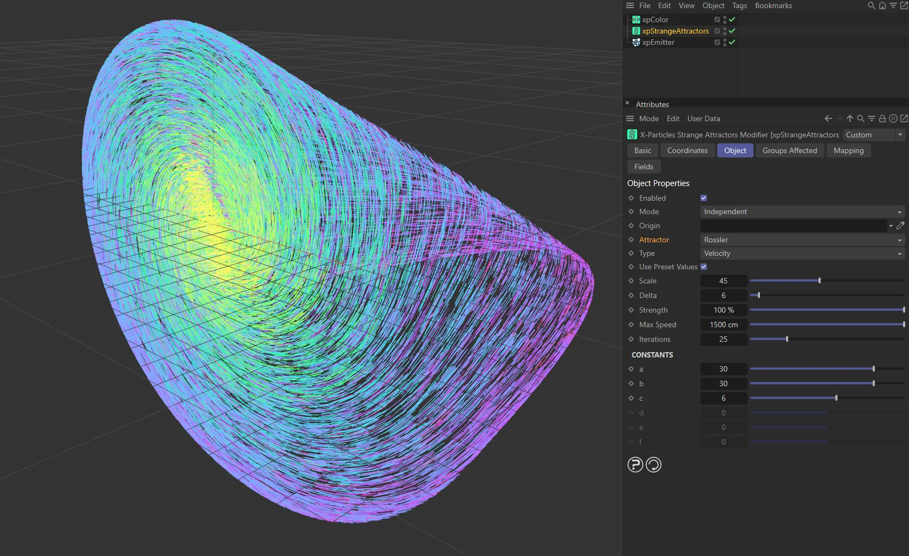The image size is (909, 556).
Task: Open search in Object Manager header
Action: (x=871, y=5)
